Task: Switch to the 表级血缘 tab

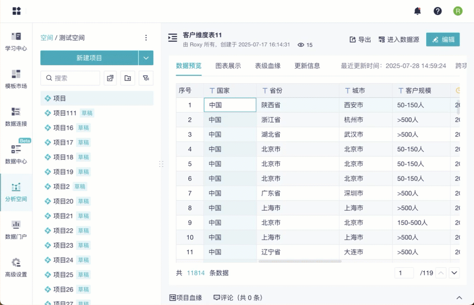Action: click(268, 66)
